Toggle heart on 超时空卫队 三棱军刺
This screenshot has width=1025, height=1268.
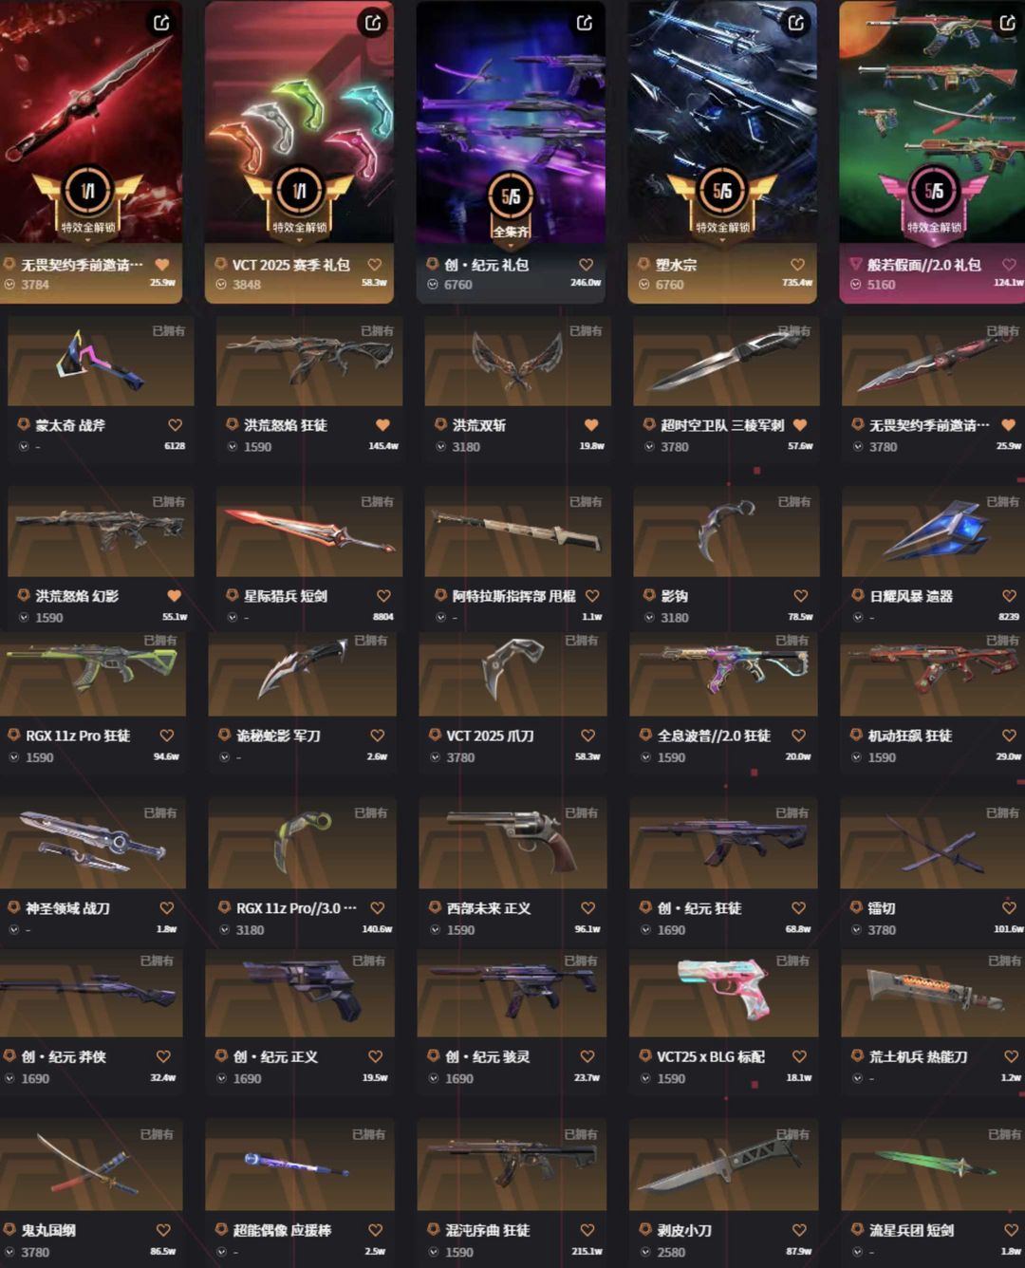[800, 425]
